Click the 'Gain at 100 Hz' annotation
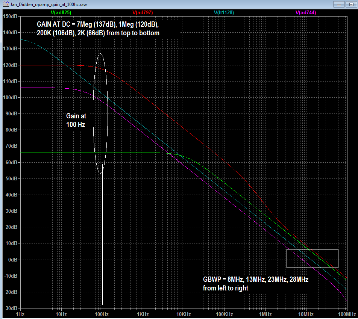Image resolution: width=358 pixels, height=319 pixels. point(76,120)
